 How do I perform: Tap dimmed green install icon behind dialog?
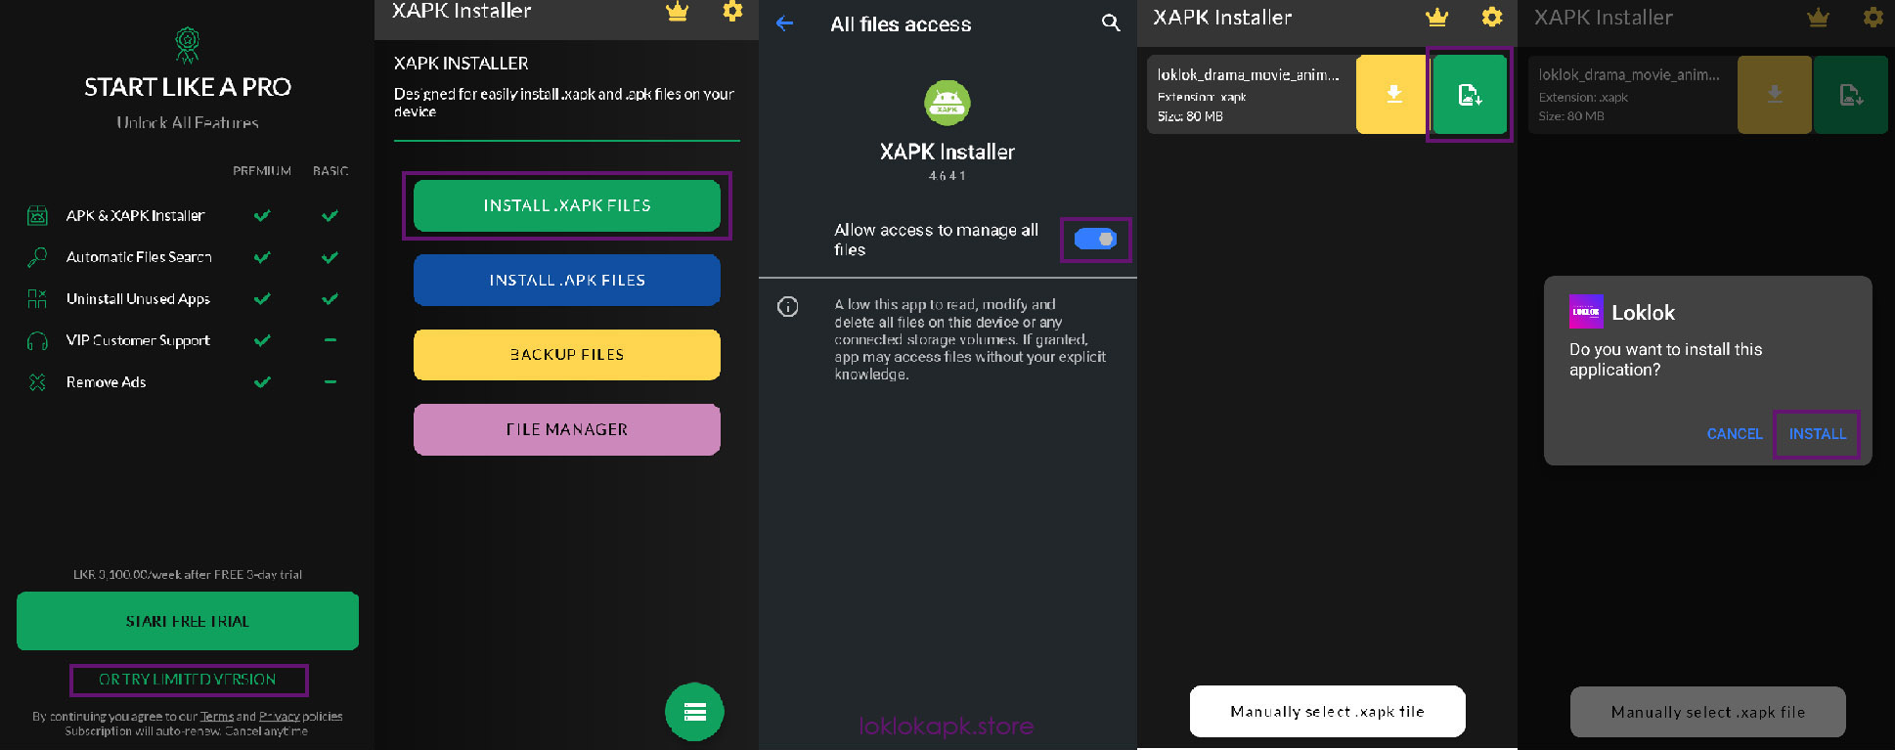click(x=1851, y=95)
